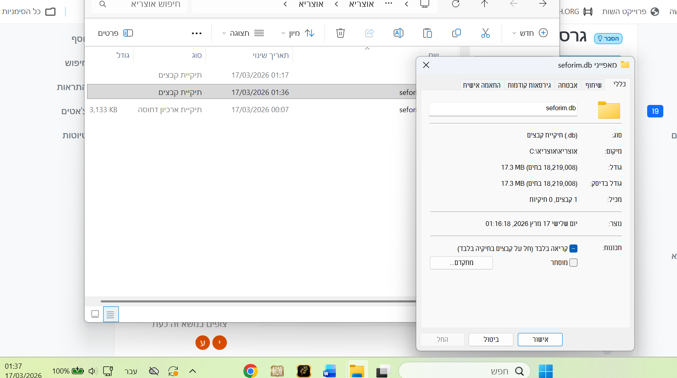Screen dimensions: 677x378
Task: Click the OK (אישור) button
Action: (x=540, y=339)
